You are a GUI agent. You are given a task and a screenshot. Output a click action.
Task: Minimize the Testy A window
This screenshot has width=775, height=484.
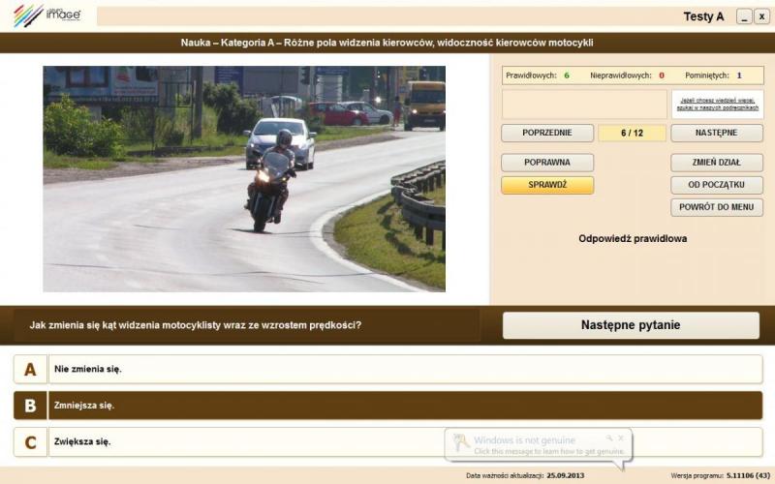(x=743, y=16)
